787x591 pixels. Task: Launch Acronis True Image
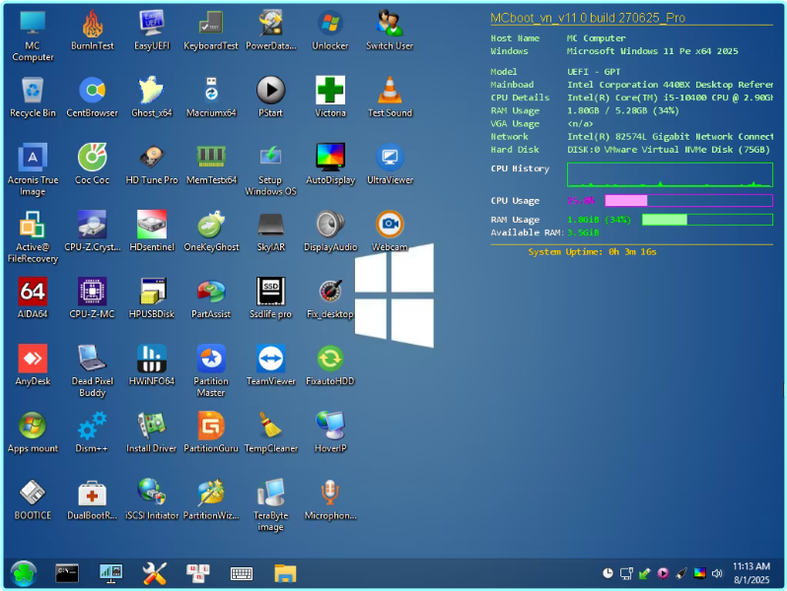33,169
